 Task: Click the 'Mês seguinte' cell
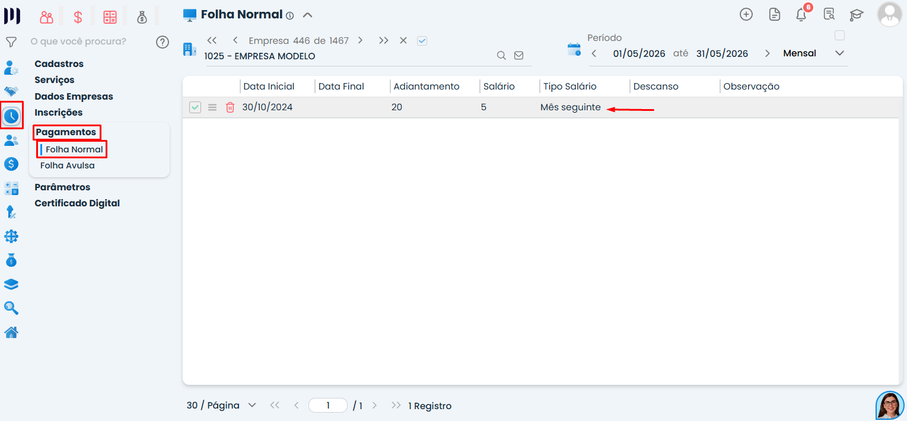coord(571,107)
